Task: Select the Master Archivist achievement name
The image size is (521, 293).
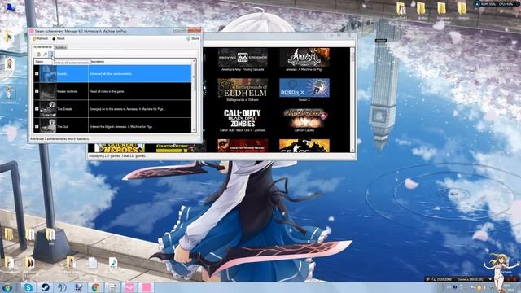Action: [68, 91]
